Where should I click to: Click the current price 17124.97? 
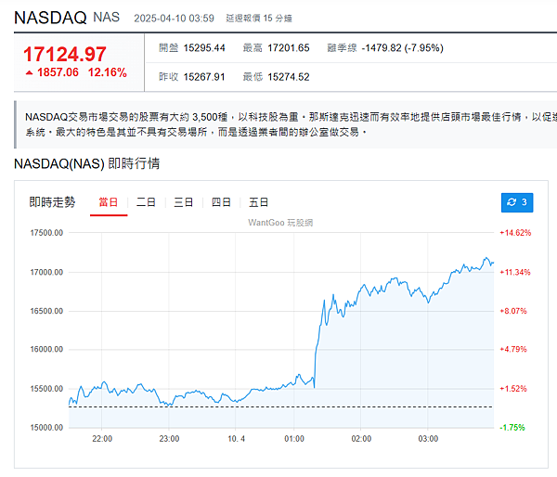tap(65, 54)
